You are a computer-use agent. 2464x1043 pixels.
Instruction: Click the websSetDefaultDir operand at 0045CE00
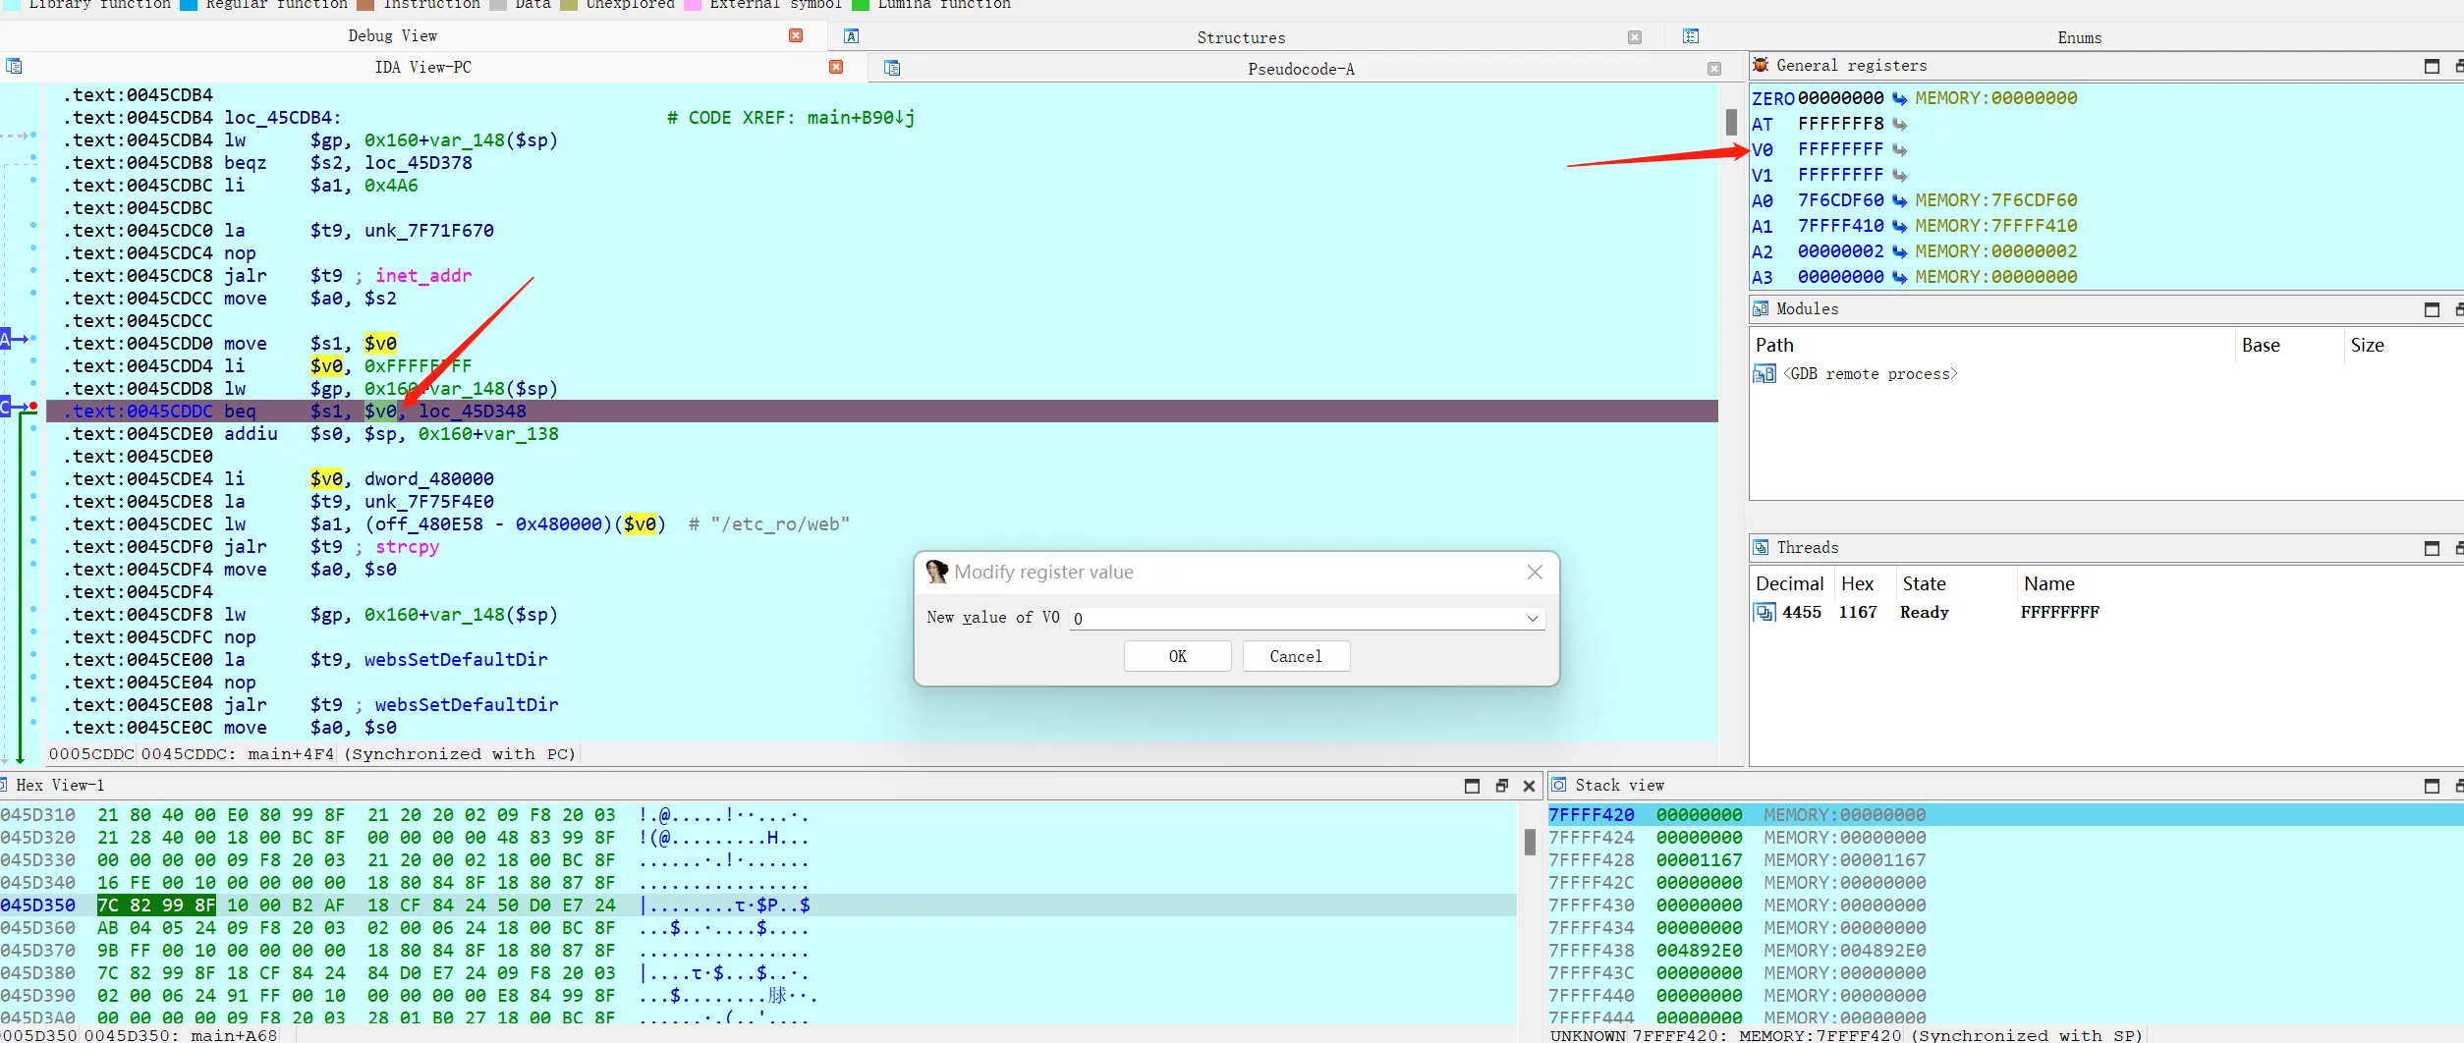(456, 659)
